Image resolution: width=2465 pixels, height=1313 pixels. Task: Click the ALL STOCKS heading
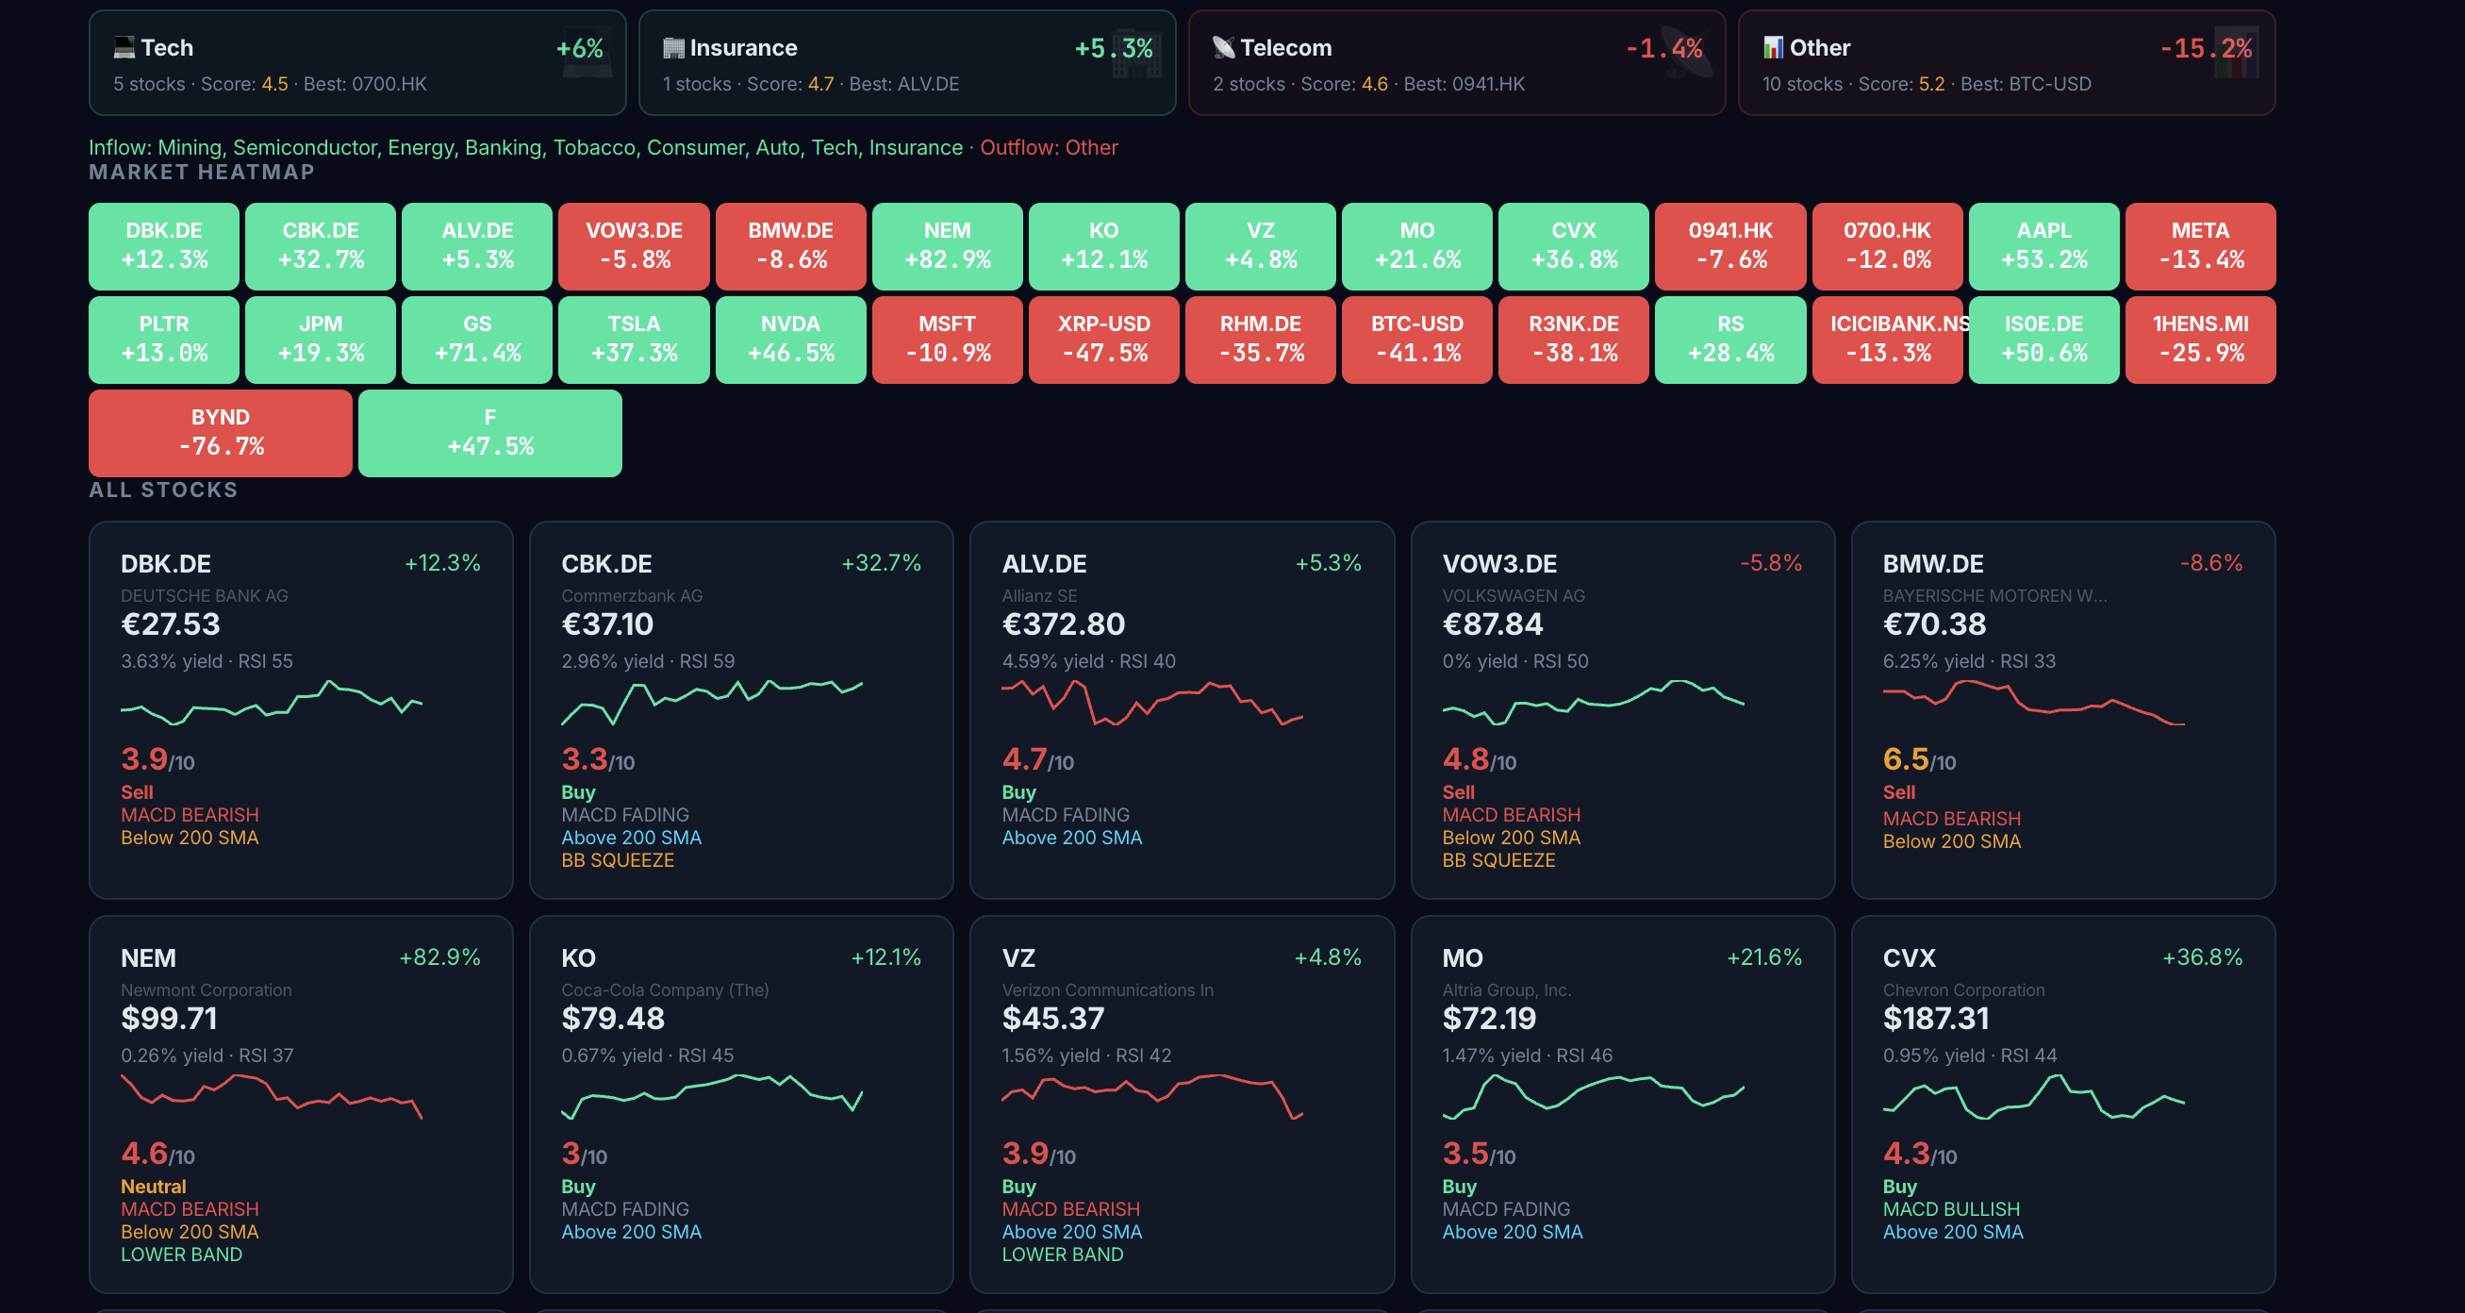(x=164, y=490)
